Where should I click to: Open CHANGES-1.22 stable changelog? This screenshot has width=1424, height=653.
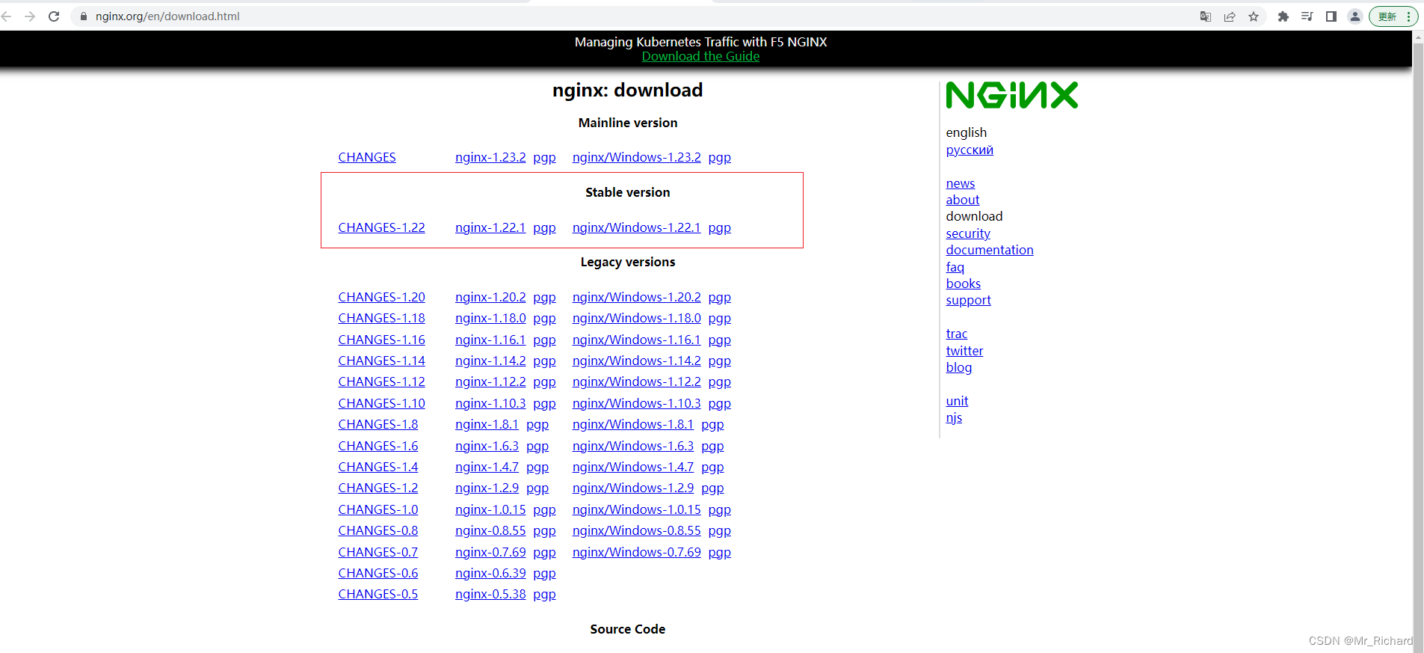[381, 228]
